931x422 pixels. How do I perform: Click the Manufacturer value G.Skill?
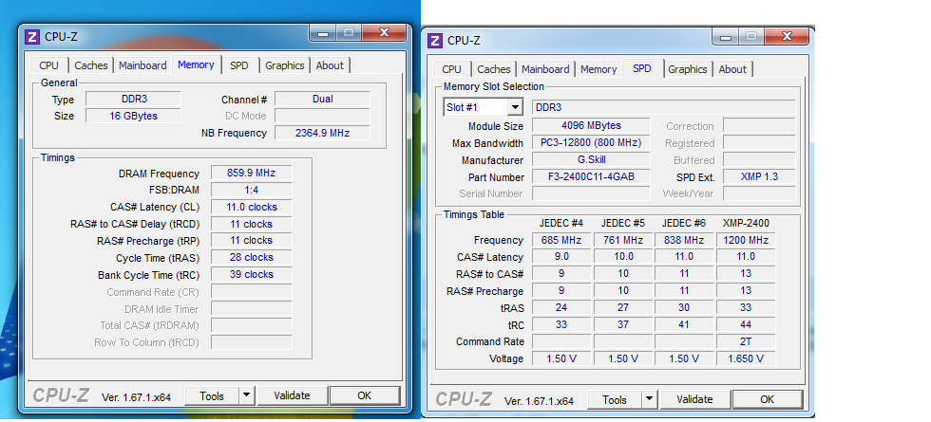[x=591, y=160]
